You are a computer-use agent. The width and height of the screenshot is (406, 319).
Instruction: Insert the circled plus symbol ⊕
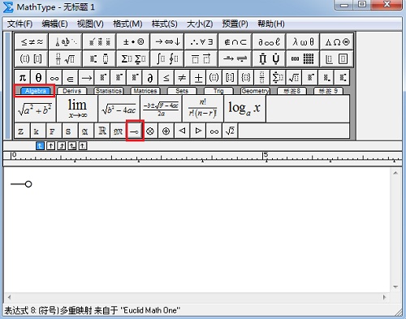[166, 131]
